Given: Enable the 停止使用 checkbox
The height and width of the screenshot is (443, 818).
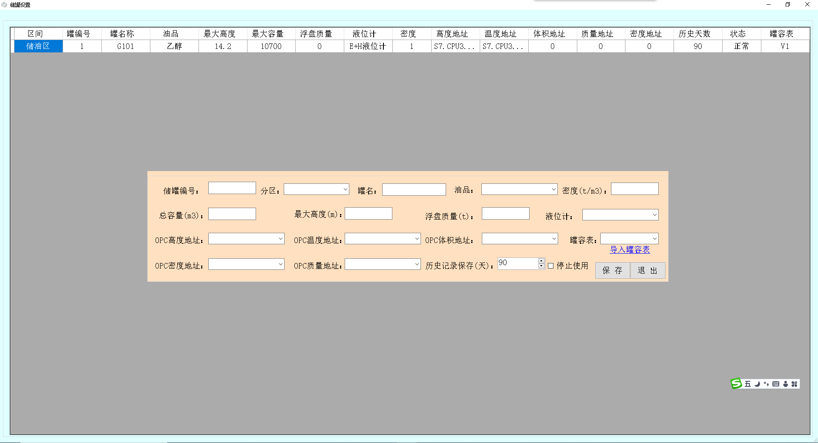Looking at the screenshot, I should pos(550,266).
